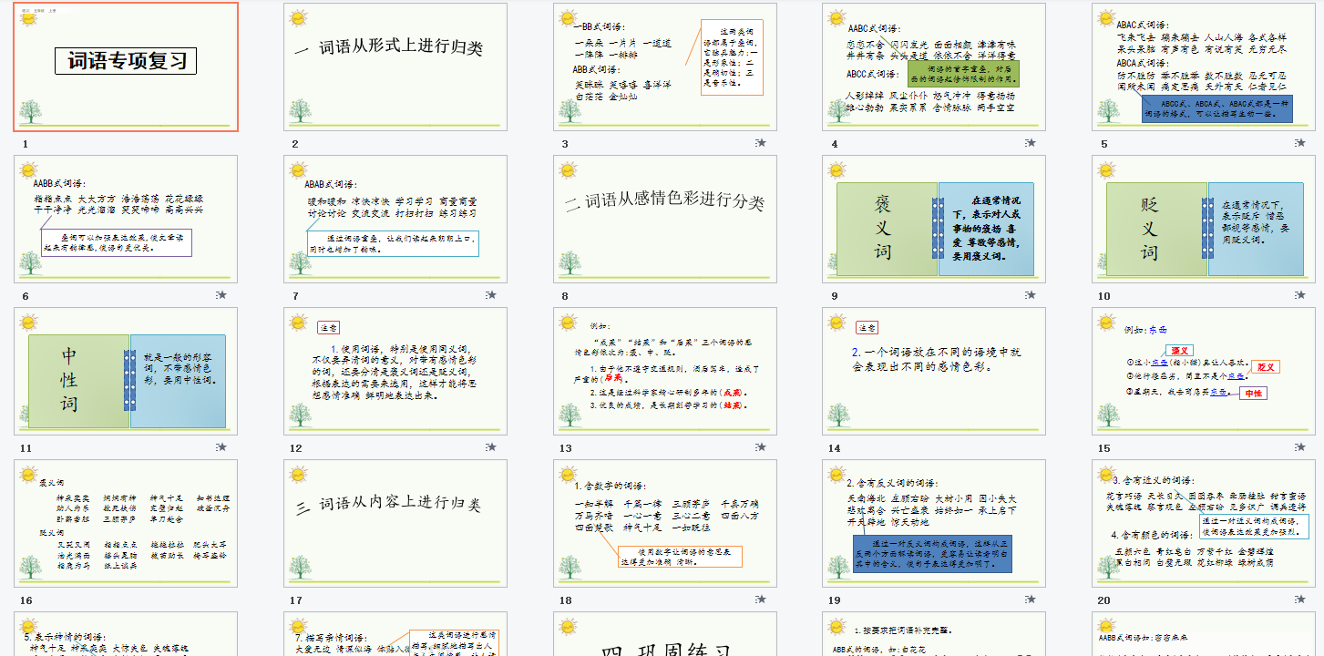The height and width of the screenshot is (656, 1324).
Task: Select the ABAC式词语 slide thumbnail
Action: point(1204,67)
